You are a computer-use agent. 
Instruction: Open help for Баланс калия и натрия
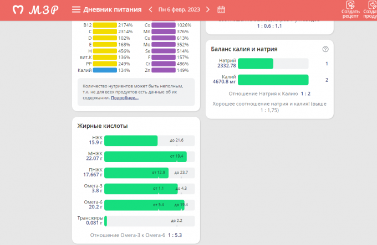pyautogui.click(x=325, y=49)
